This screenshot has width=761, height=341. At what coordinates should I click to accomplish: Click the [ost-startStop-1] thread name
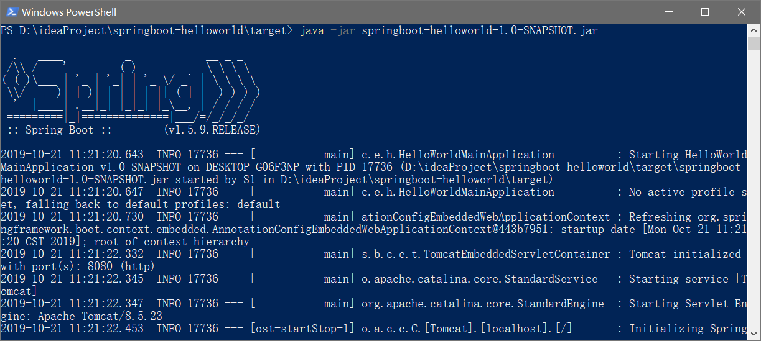pyautogui.click(x=302, y=329)
